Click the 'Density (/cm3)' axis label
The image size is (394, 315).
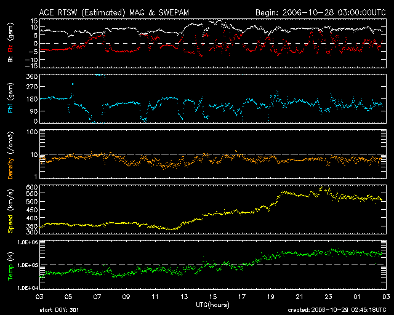coord(10,155)
